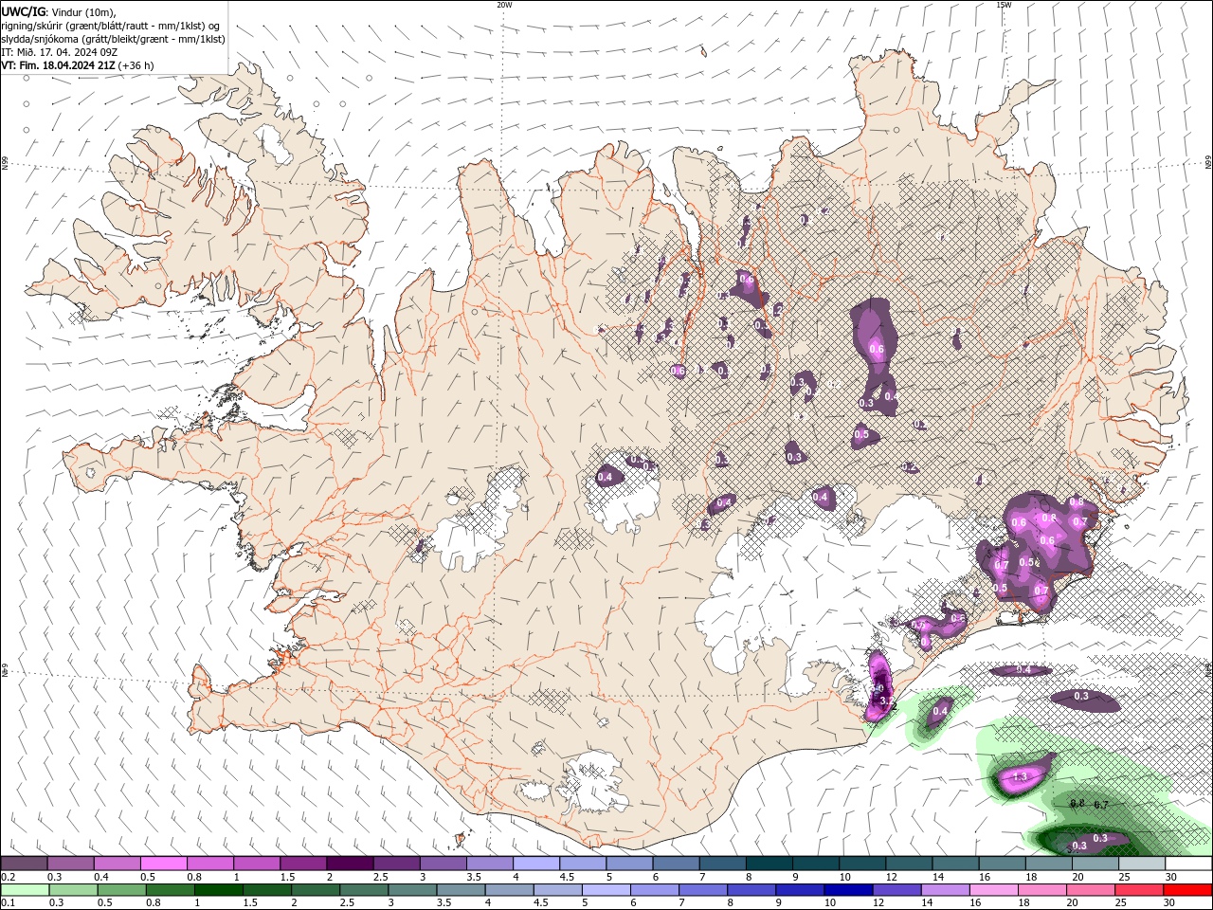Click the dark teal swatch labelled 8 in upper legend
This screenshot has height=910, width=1213.
tap(769, 864)
